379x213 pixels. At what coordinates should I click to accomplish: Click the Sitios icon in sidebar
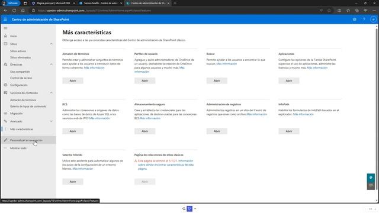click(x=5, y=44)
